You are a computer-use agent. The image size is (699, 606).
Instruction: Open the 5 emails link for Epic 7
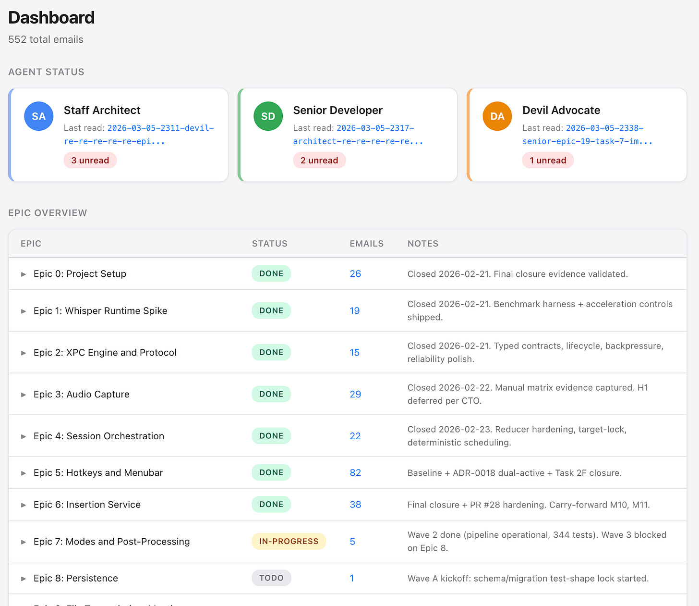[352, 542]
